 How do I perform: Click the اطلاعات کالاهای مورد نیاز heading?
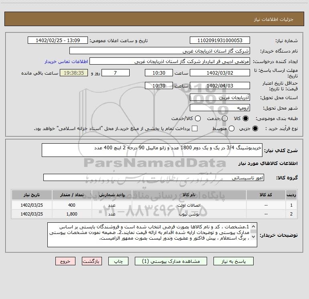268,163
